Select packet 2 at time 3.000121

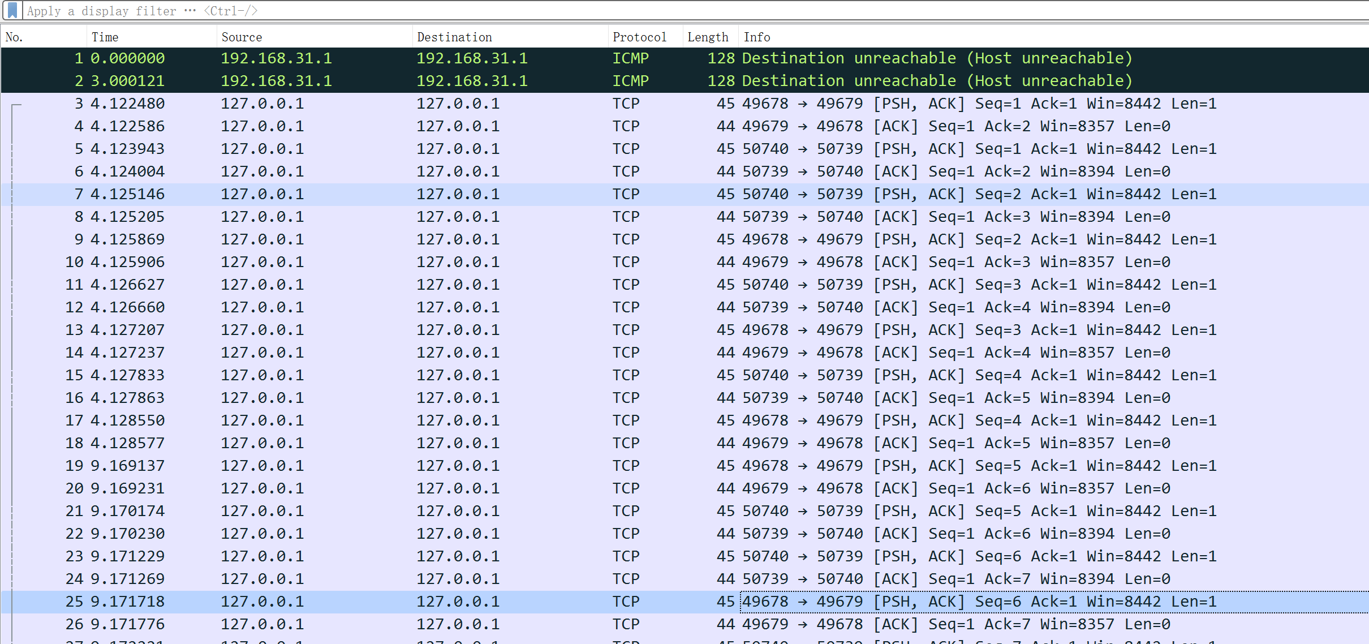pos(684,81)
